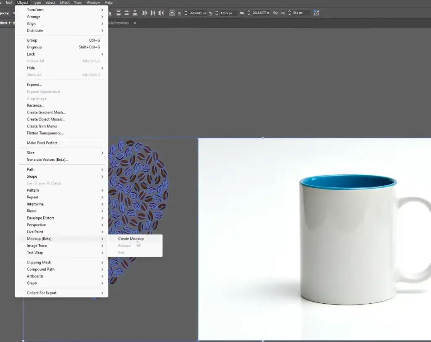Click the rightmost control bar icon

(x=316, y=13)
